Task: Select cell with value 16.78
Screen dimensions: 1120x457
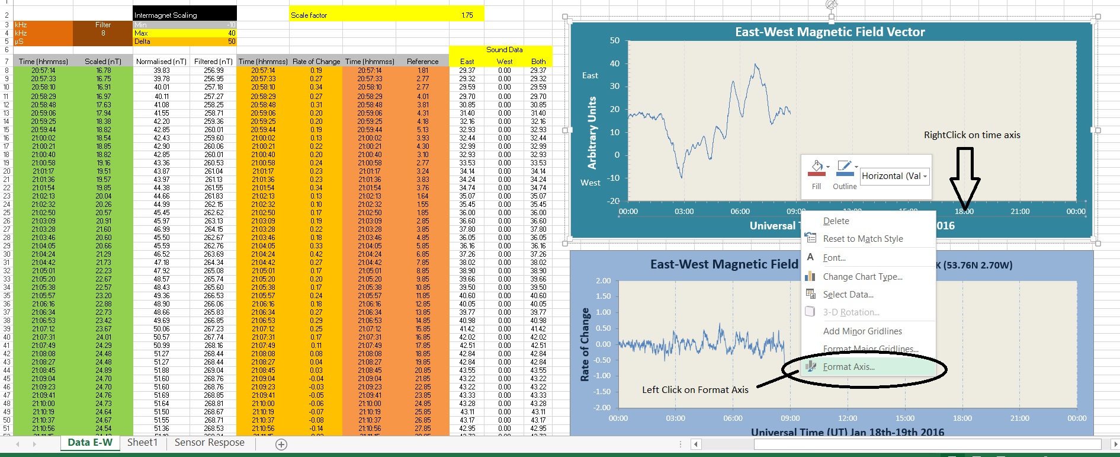Action: (x=103, y=71)
